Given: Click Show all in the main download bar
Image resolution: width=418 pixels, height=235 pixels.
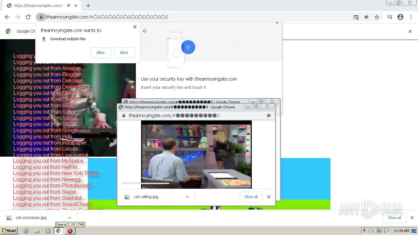Looking at the screenshot, I should click(394, 218).
